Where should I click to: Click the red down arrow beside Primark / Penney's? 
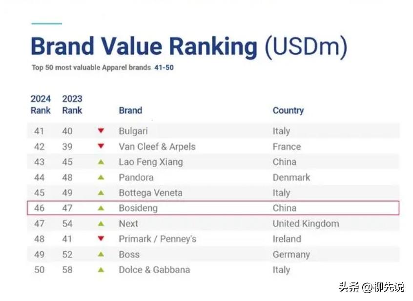[101, 239]
